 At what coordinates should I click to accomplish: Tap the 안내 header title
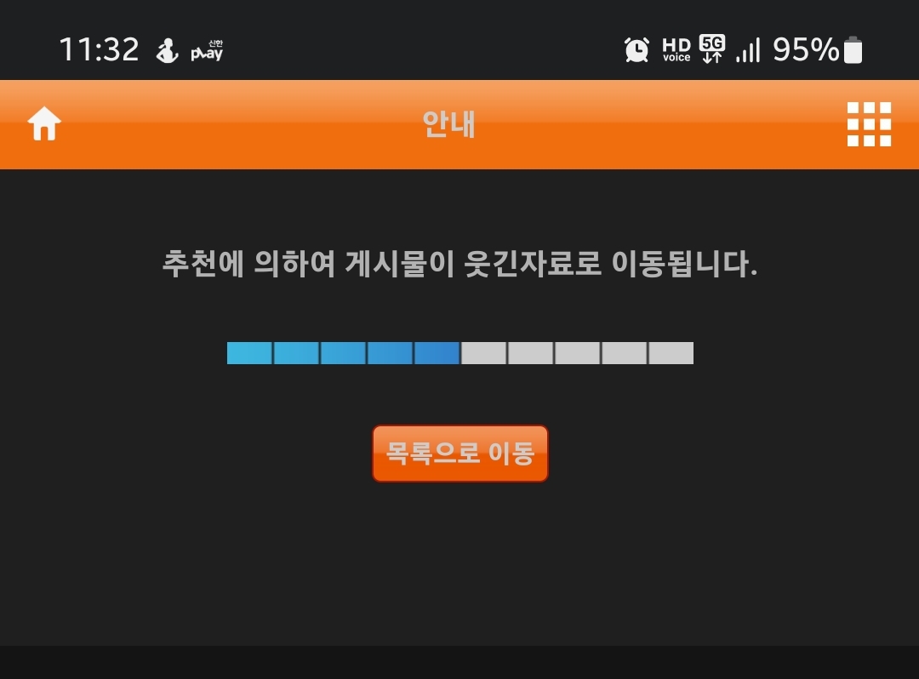coord(449,124)
